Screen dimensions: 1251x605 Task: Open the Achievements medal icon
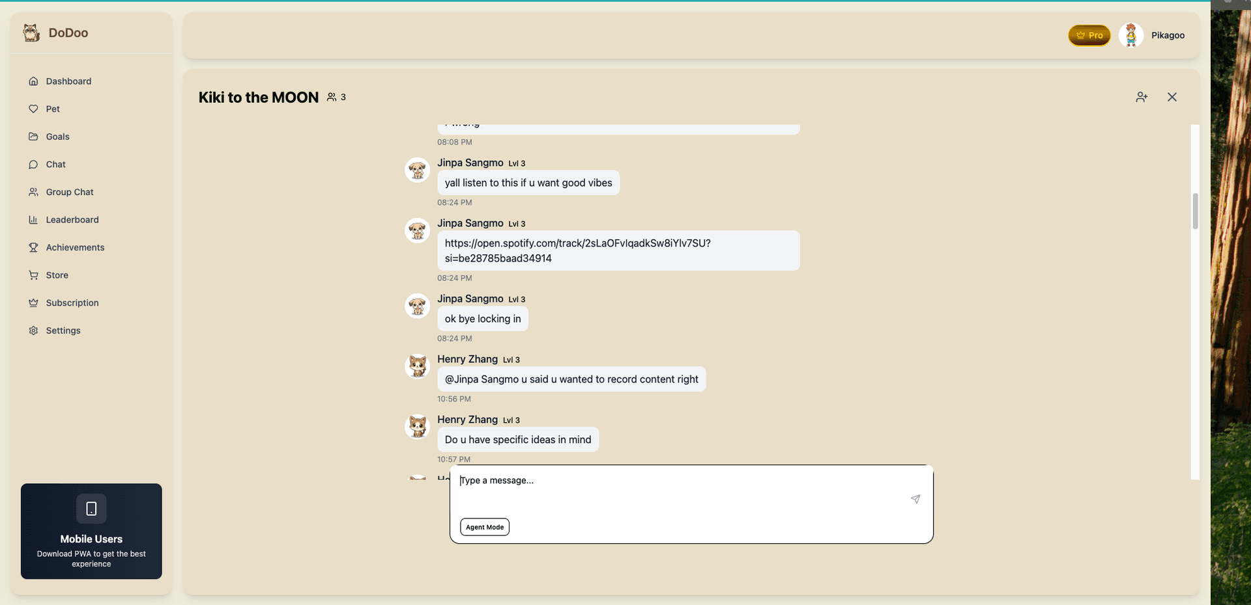coord(33,247)
